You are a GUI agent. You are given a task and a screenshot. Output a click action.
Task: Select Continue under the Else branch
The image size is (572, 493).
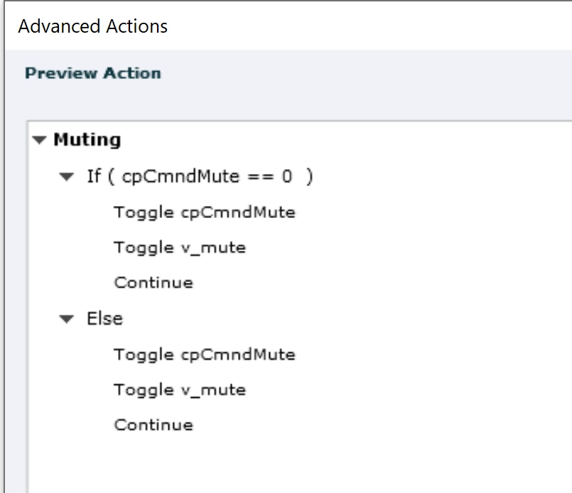[x=153, y=425]
